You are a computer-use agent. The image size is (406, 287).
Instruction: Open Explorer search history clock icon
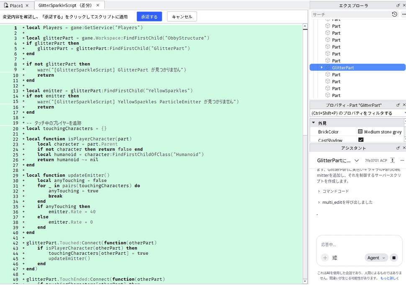point(394,15)
